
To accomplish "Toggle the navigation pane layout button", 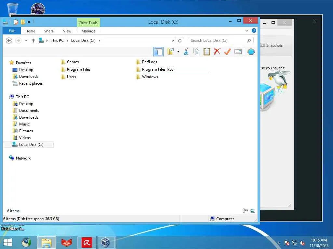I will coord(158,52).
